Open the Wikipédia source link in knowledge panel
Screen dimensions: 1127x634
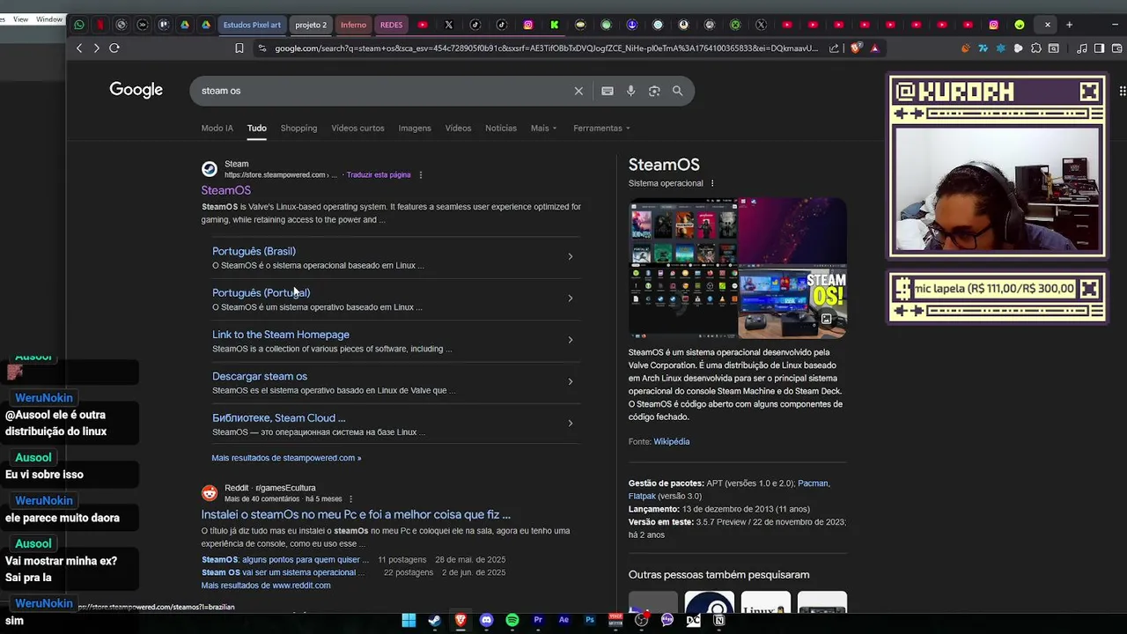pos(671,442)
